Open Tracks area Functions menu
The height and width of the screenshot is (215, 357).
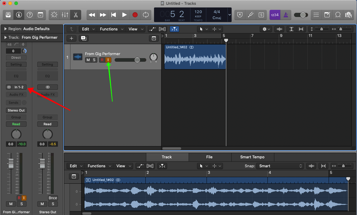click(112, 29)
